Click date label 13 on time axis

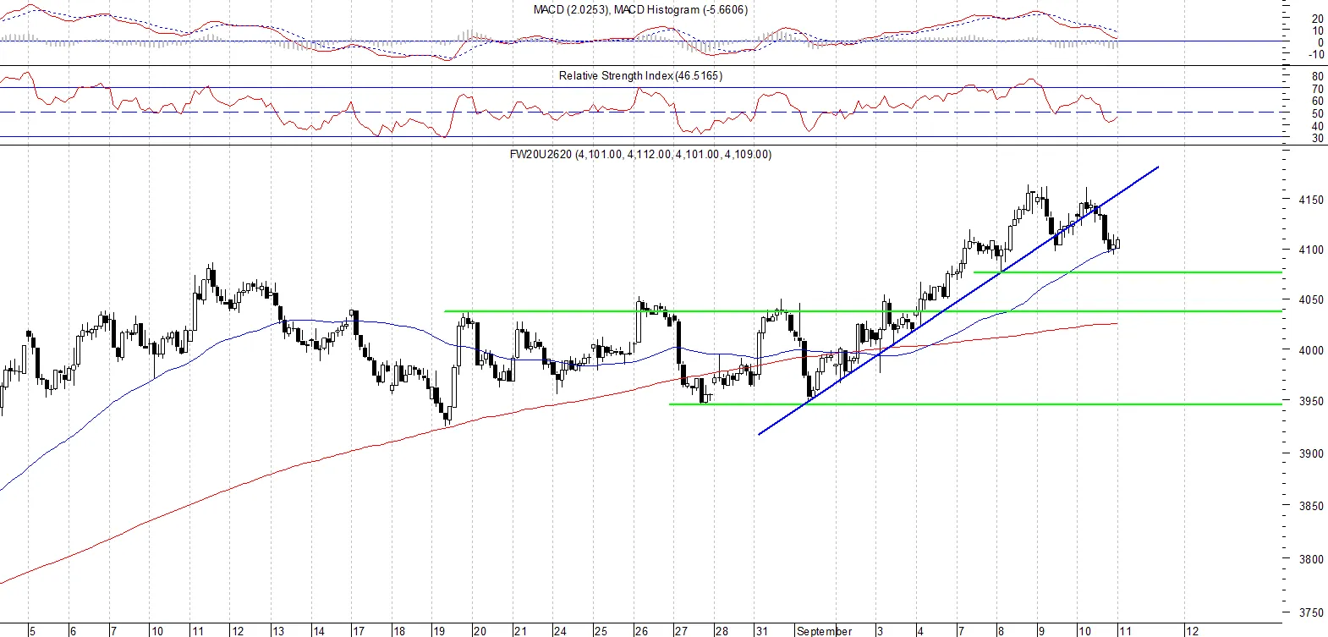(277, 631)
